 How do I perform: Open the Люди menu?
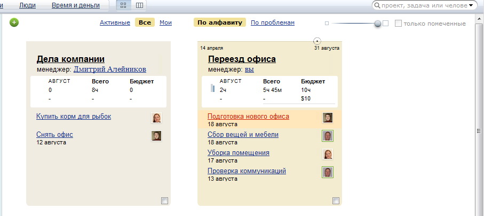click(x=28, y=5)
